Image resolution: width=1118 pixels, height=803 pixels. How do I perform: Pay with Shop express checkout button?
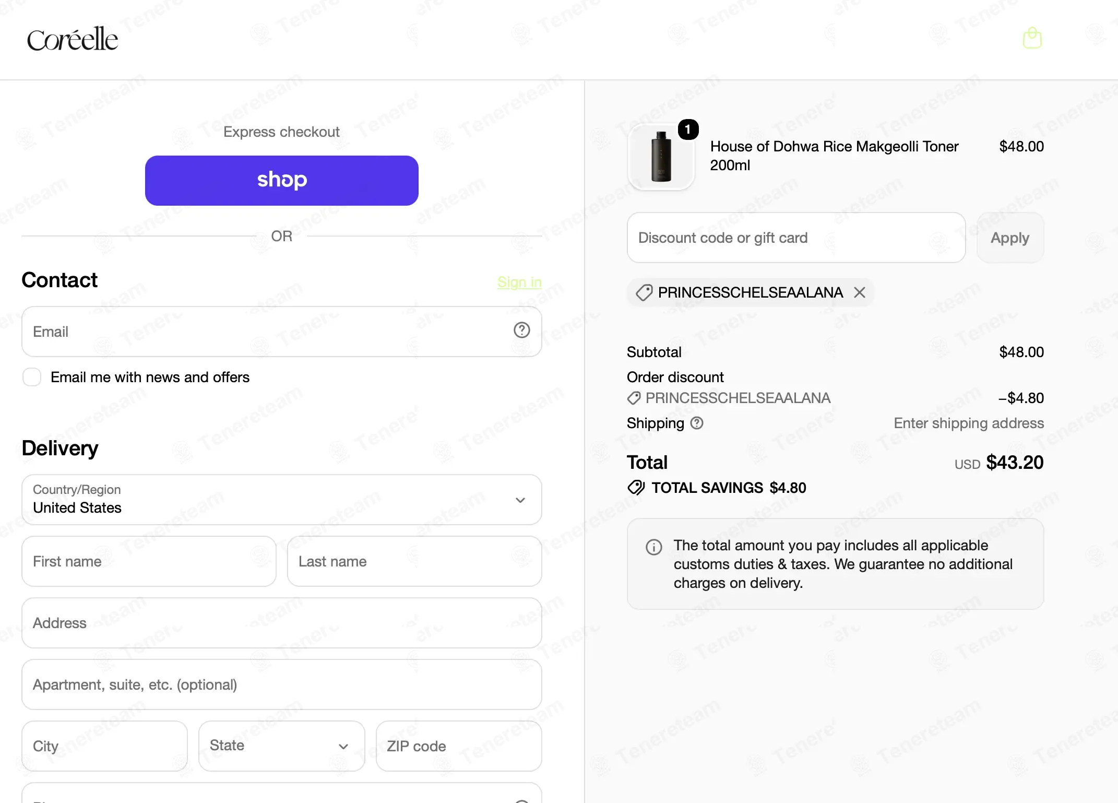point(282,180)
